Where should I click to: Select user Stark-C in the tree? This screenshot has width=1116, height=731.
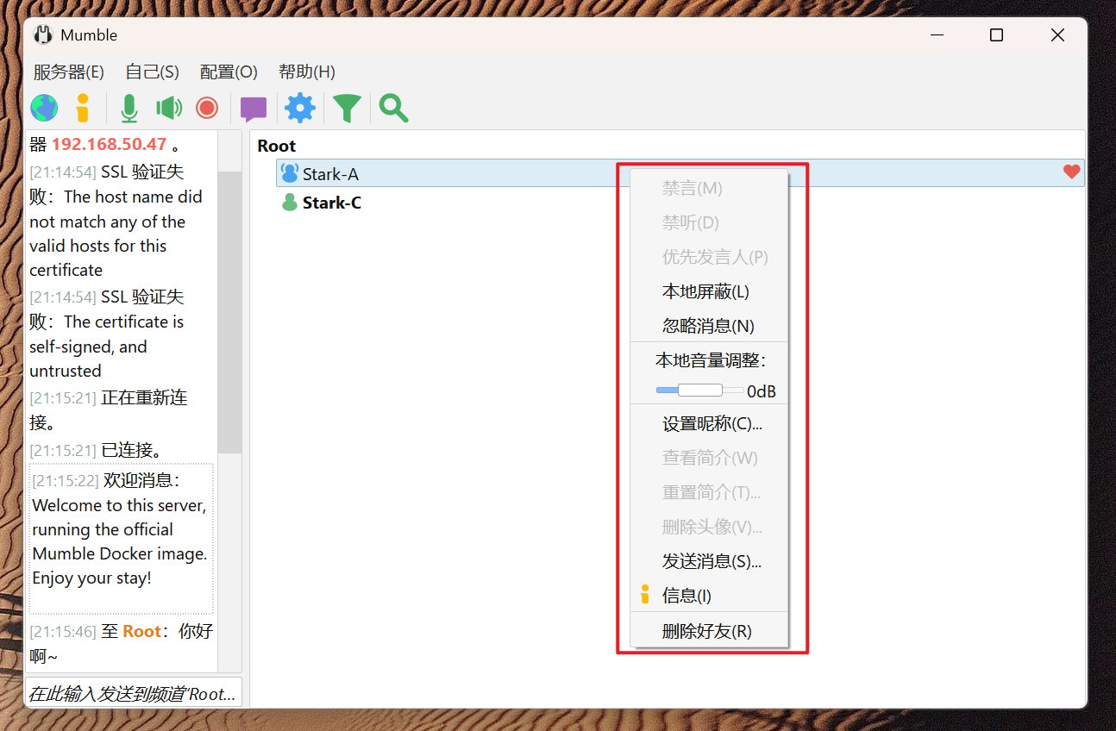(332, 203)
